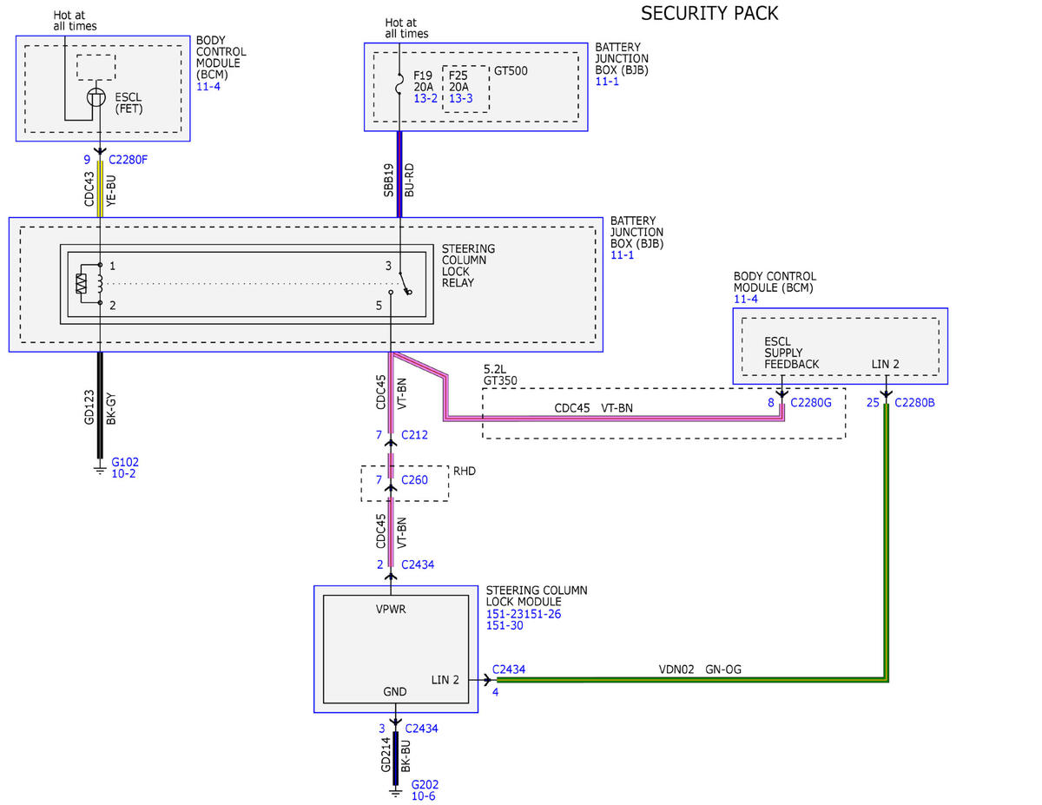Click the C2434 link beside pin 3
Screen dimensions: 1042x805
tap(421, 729)
